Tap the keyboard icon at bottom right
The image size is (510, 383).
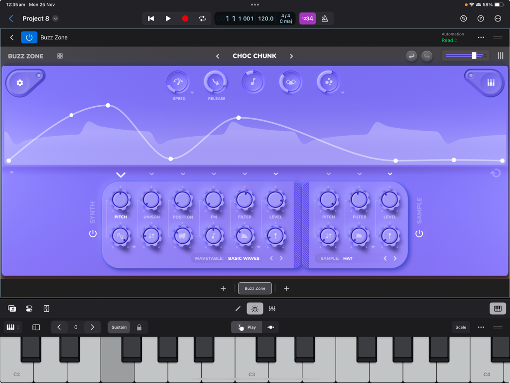point(497,309)
